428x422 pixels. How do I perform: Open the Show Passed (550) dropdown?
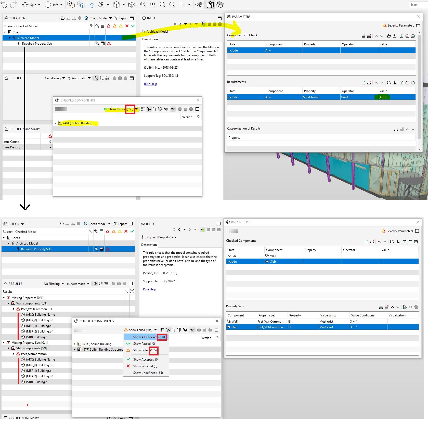tap(136, 109)
